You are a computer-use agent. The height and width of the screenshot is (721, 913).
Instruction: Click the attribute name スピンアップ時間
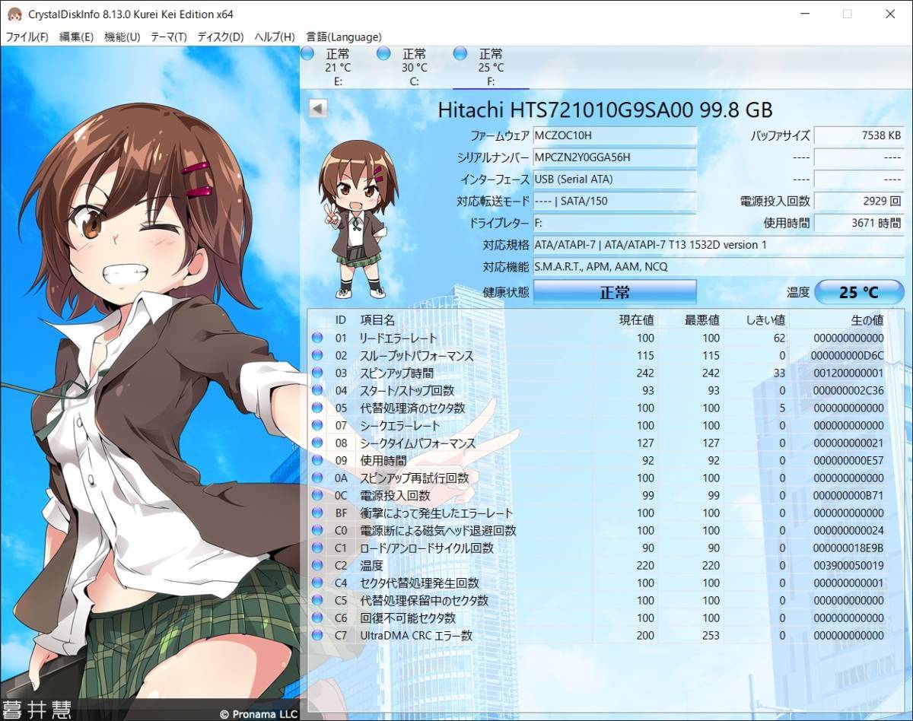(396, 373)
